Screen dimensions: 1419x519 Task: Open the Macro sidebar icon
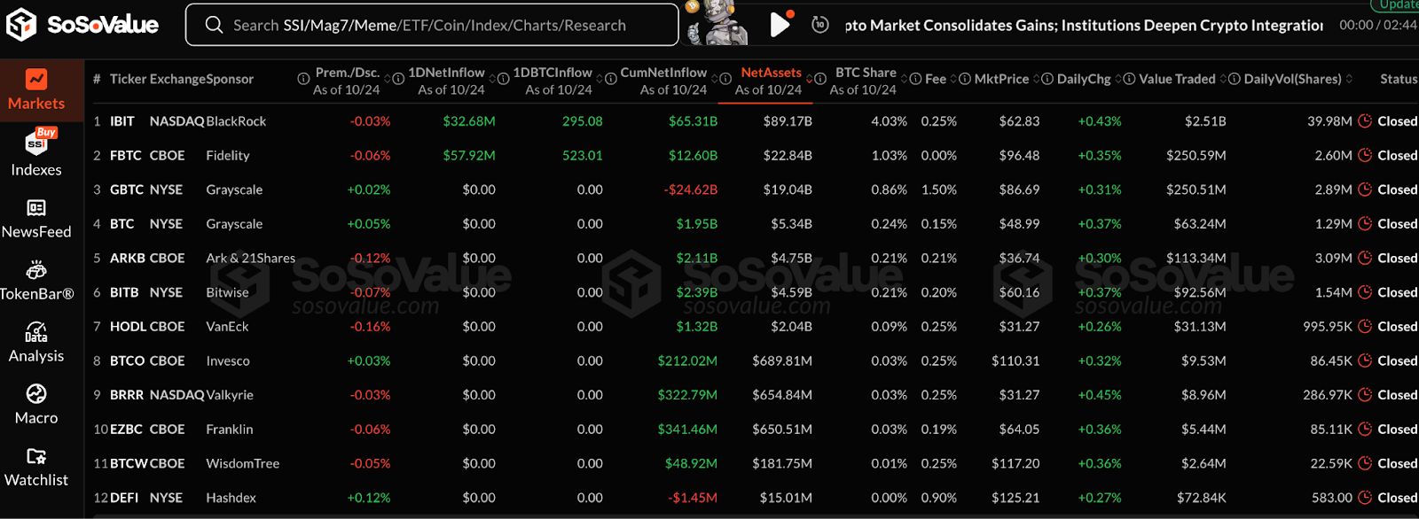pos(36,404)
